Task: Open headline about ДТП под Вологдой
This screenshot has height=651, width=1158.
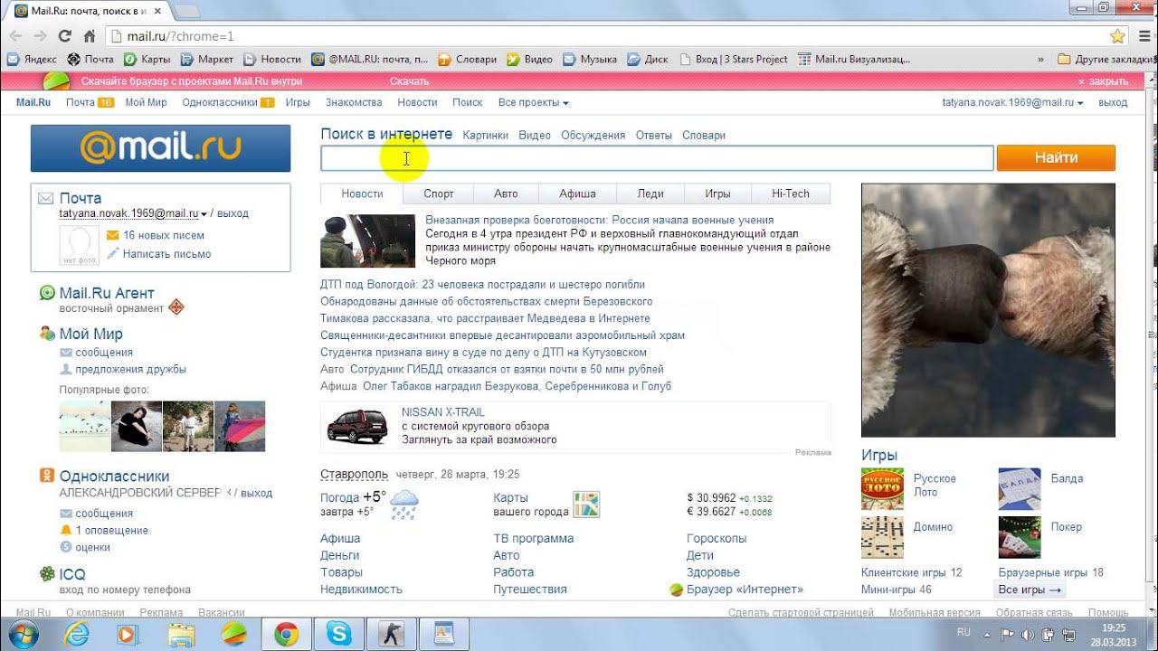Action: coord(482,284)
